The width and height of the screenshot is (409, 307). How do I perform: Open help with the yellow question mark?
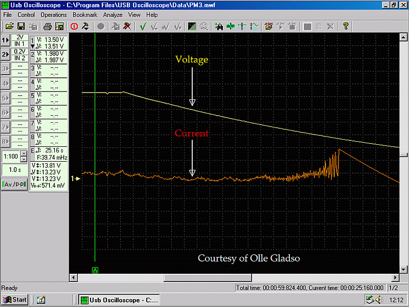346,27
